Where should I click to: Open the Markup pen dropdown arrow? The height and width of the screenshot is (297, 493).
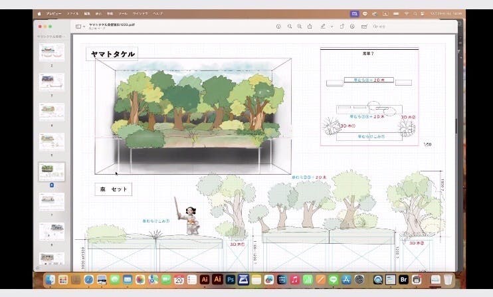point(331,27)
